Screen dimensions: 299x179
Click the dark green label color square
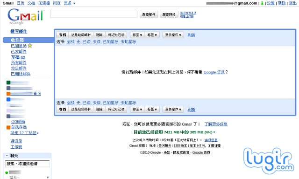tap(8, 83)
